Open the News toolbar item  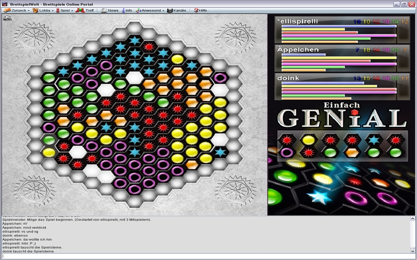110,10
